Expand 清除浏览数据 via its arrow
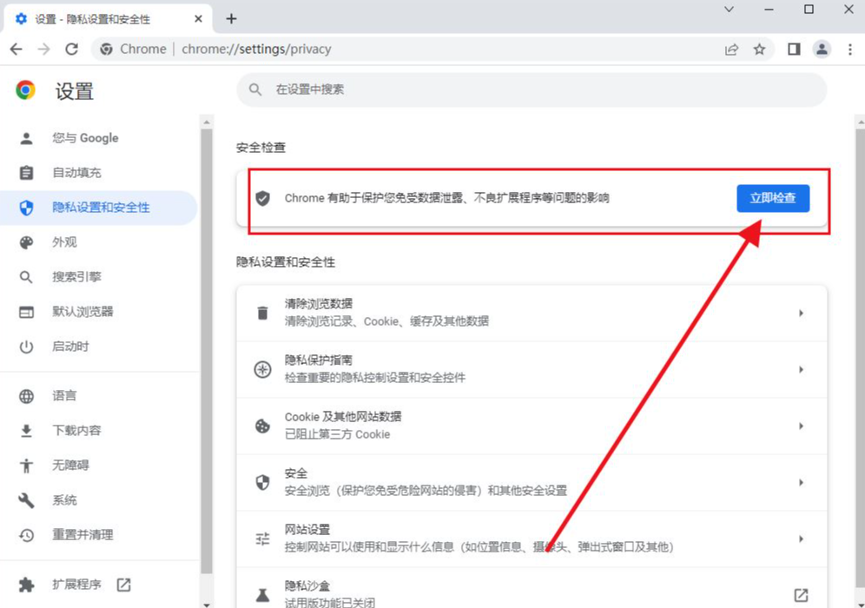This screenshot has height=608, width=865. click(x=801, y=313)
